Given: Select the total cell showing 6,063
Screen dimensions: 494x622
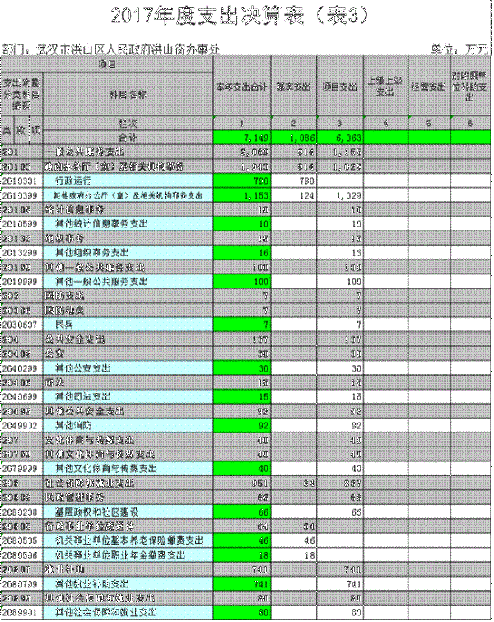Looking at the screenshot, I should (341, 137).
